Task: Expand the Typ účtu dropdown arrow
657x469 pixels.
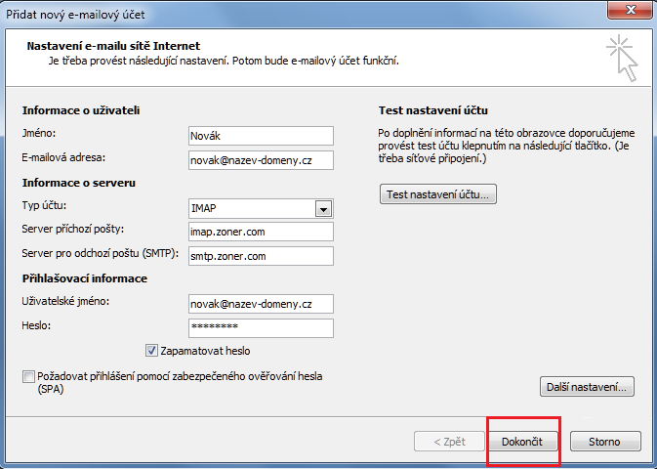Action: pos(323,208)
